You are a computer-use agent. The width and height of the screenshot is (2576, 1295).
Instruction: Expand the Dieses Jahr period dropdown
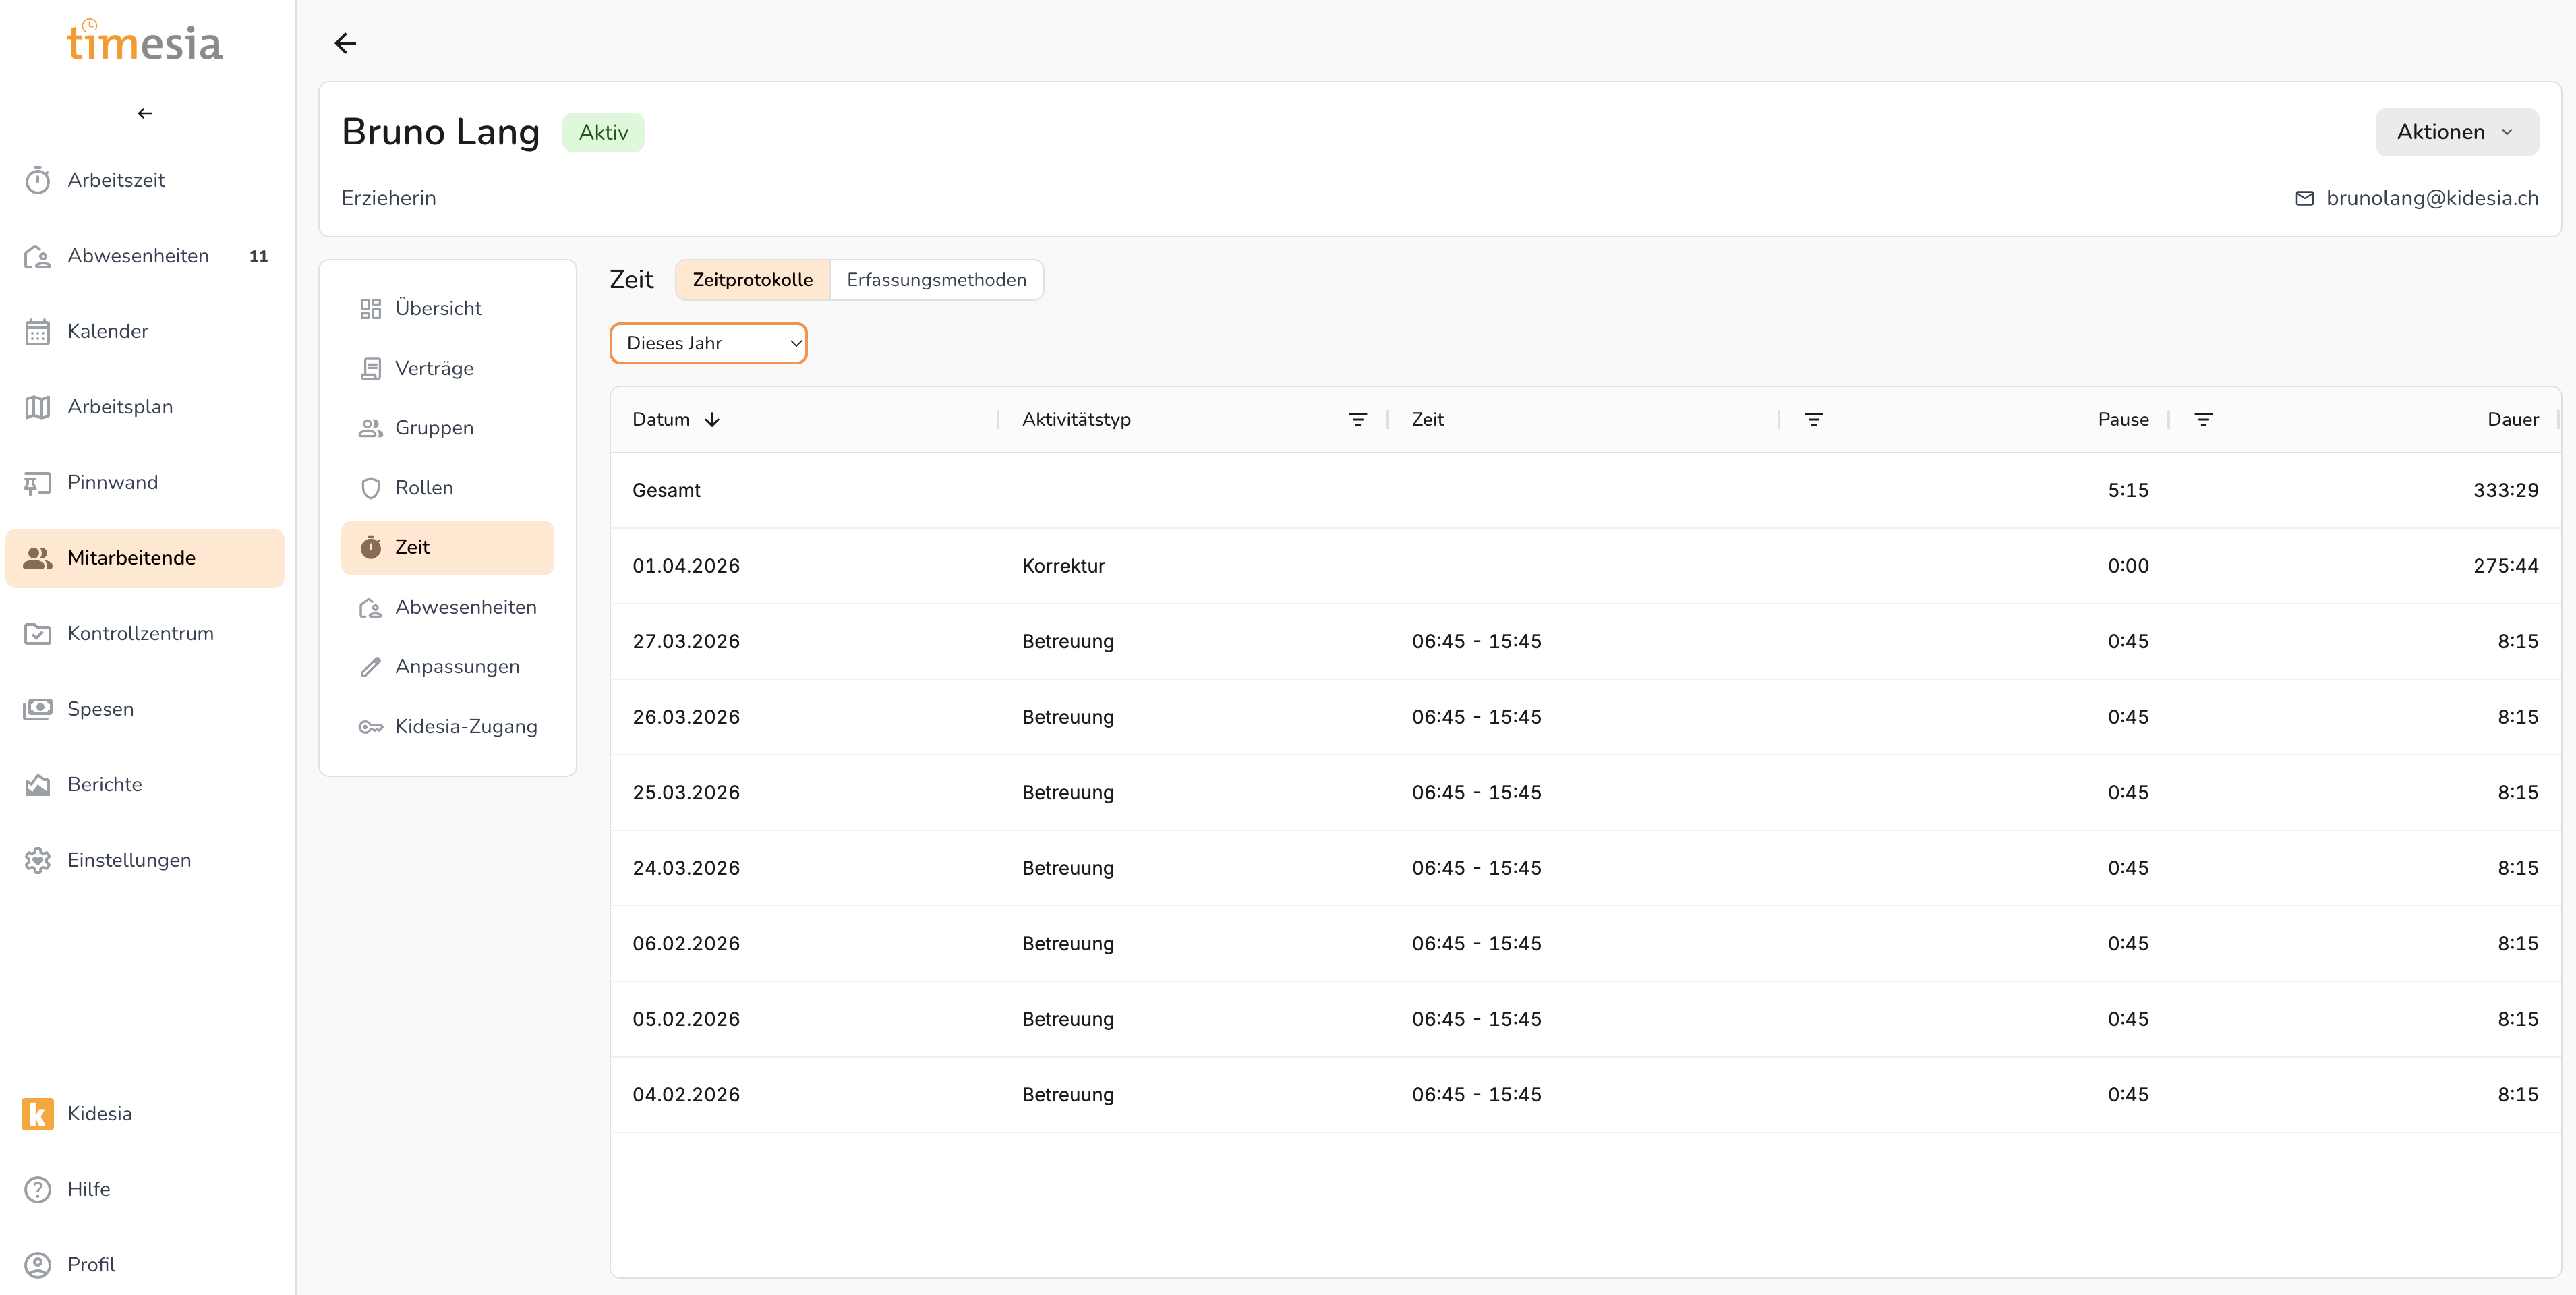[708, 343]
